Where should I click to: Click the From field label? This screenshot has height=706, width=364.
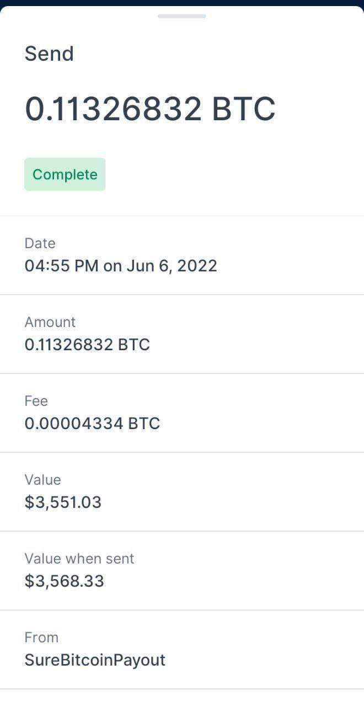pyautogui.click(x=41, y=638)
